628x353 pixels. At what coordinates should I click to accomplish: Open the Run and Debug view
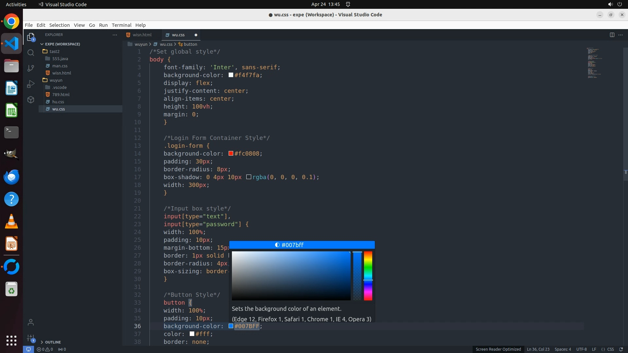pyautogui.click(x=31, y=84)
